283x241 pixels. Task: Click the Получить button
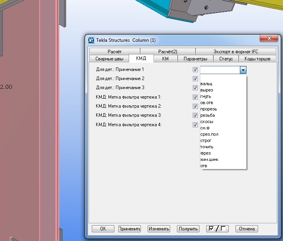(x=188, y=229)
